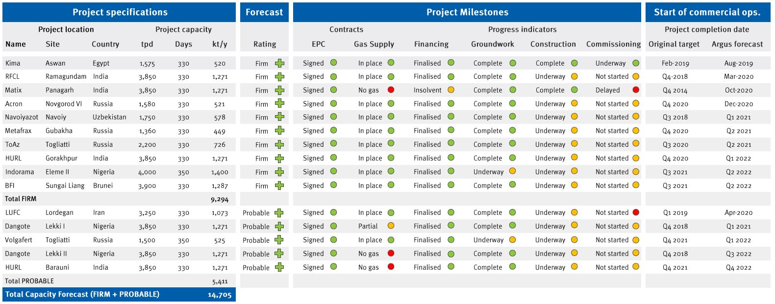
Task: Click the Total Capacity Forecast summary bar
Action: tap(119, 295)
